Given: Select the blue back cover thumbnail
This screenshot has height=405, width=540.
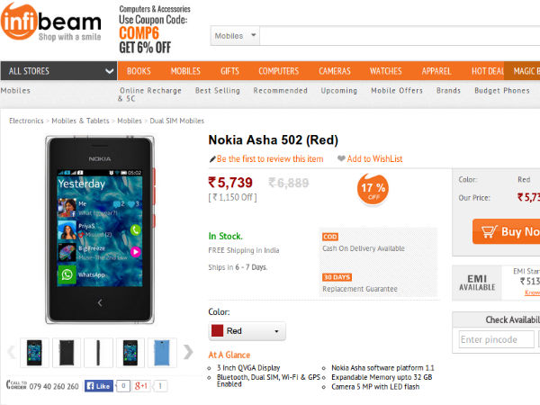Looking at the screenshot, I should coord(161,351).
